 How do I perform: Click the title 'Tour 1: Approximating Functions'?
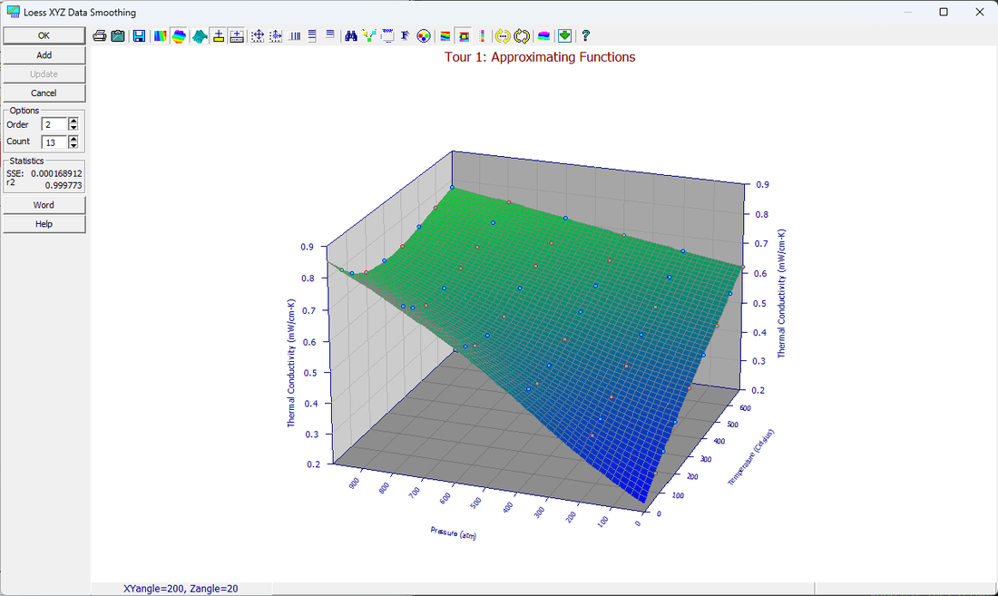click(x=540, y=57)
